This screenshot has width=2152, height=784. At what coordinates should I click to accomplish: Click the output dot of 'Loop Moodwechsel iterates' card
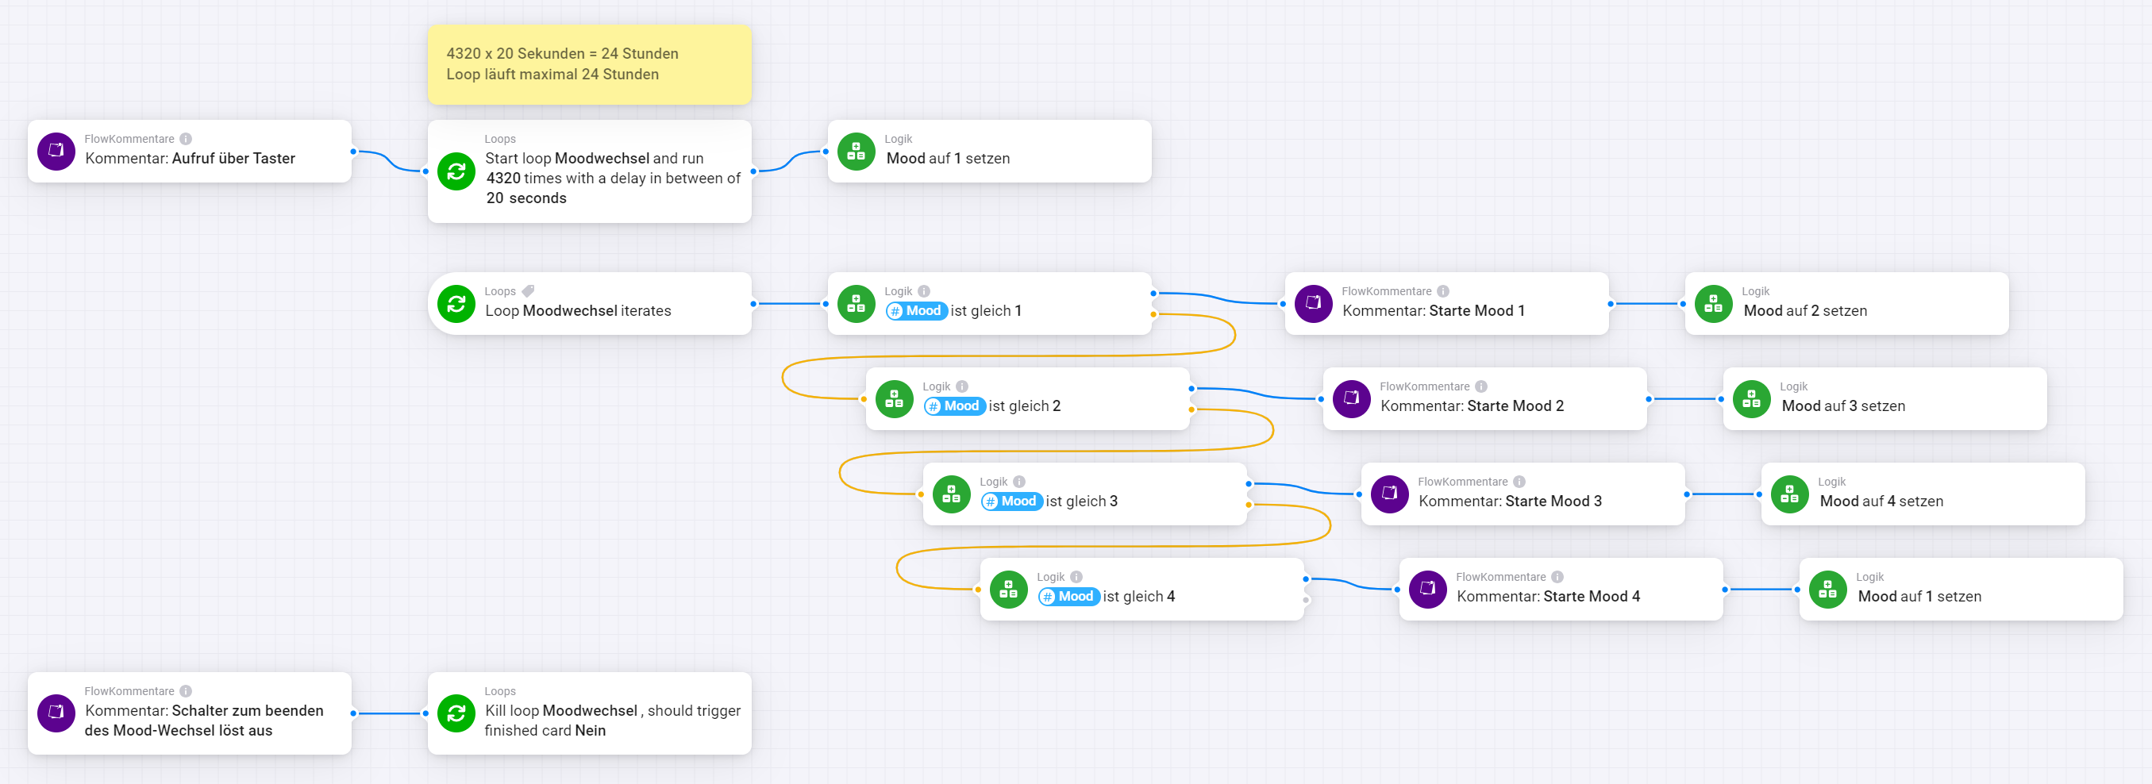click(753, 304)
